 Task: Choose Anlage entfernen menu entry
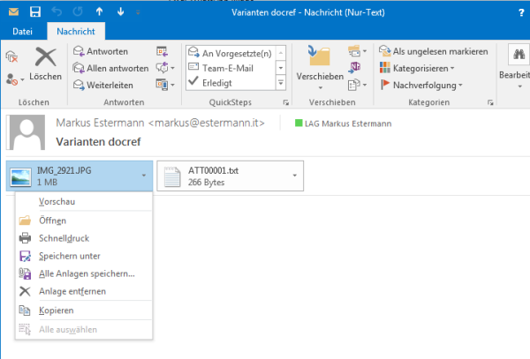coord(84,291)
